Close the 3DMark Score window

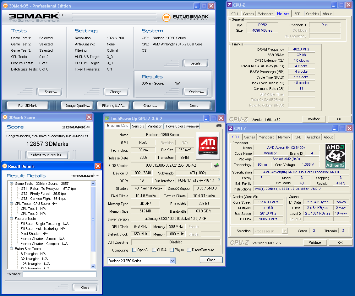point(89,117)
